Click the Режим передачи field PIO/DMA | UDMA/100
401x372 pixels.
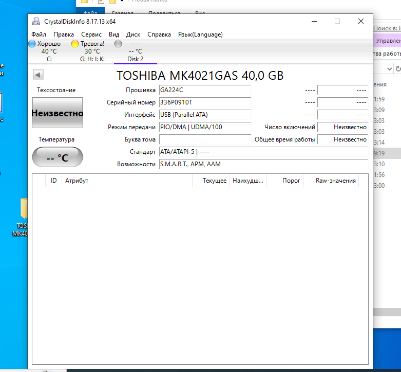click(x=205, y=127)
